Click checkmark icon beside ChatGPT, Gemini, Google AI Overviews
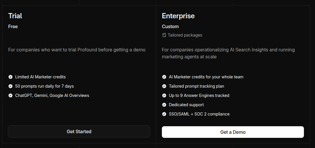The height and width of the screenshot is (148, 315). click(10, 95)
